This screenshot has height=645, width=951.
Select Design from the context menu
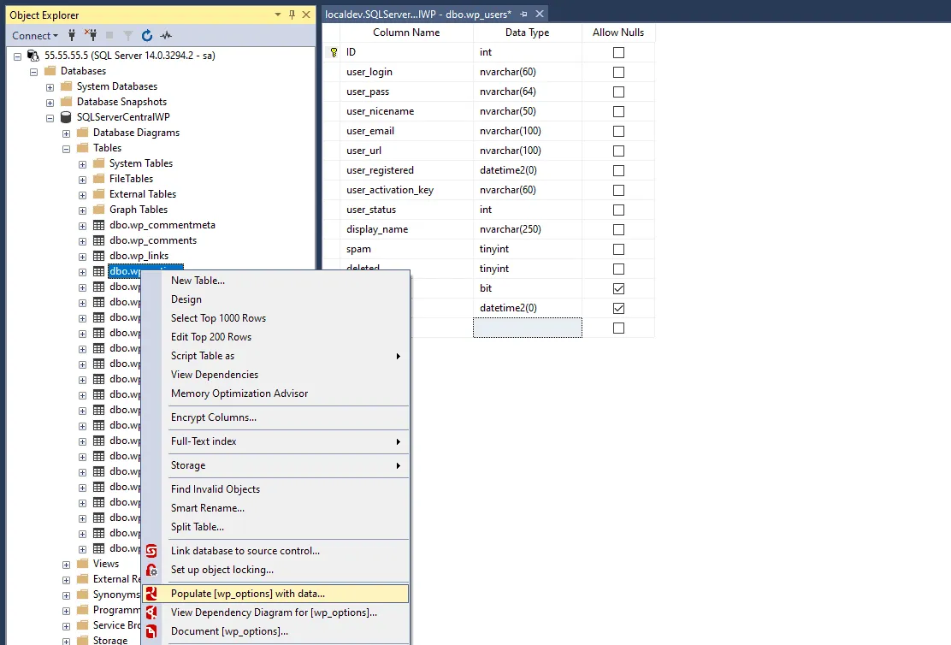186,299
